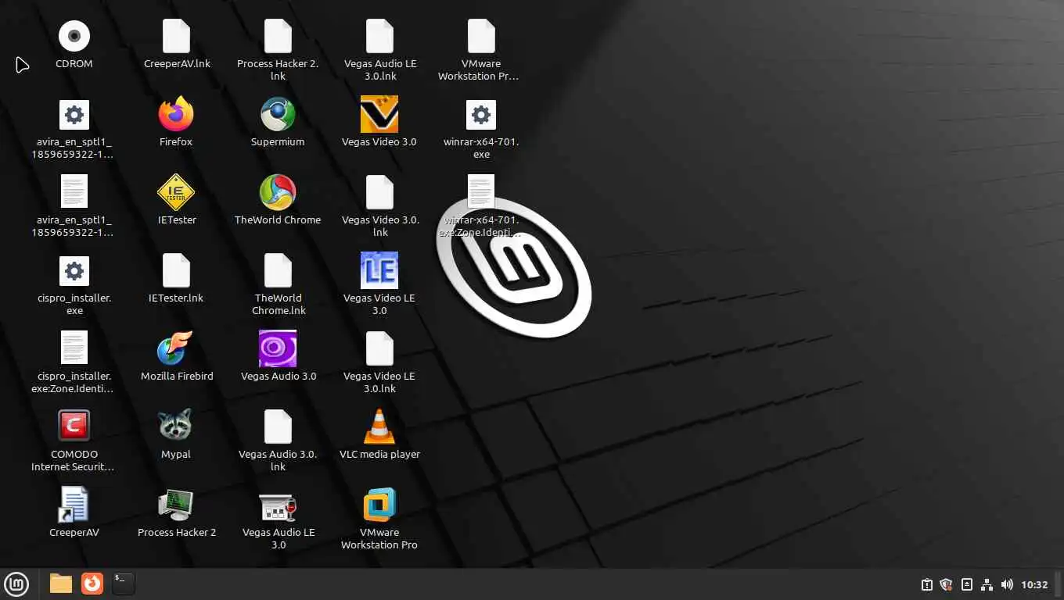Select the IETester.lnk file
Viewport: 1064px width, 600px height.
click(x=176, y=270)
